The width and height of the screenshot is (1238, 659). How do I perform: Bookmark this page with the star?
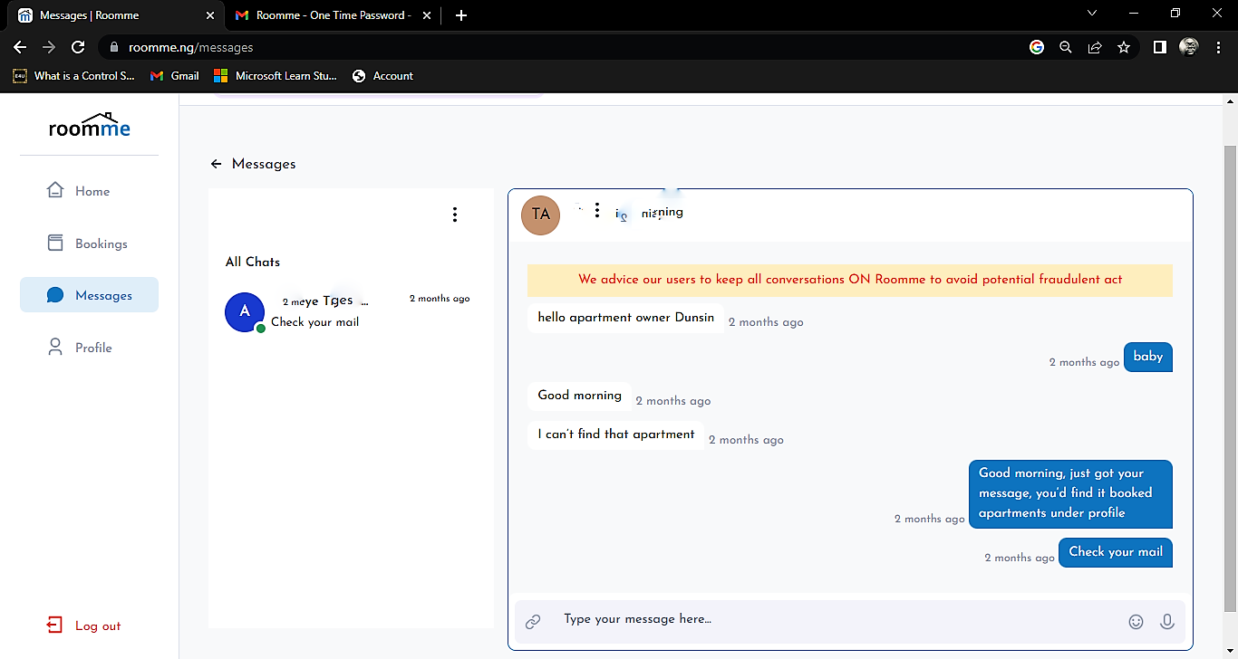(1124, 47)
